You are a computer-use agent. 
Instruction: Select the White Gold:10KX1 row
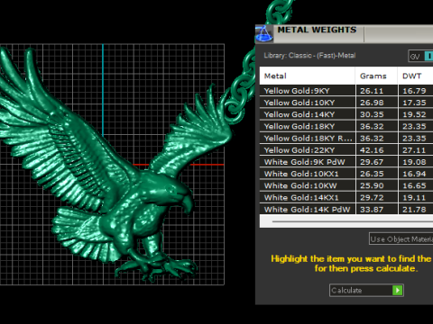pos(346,174)
